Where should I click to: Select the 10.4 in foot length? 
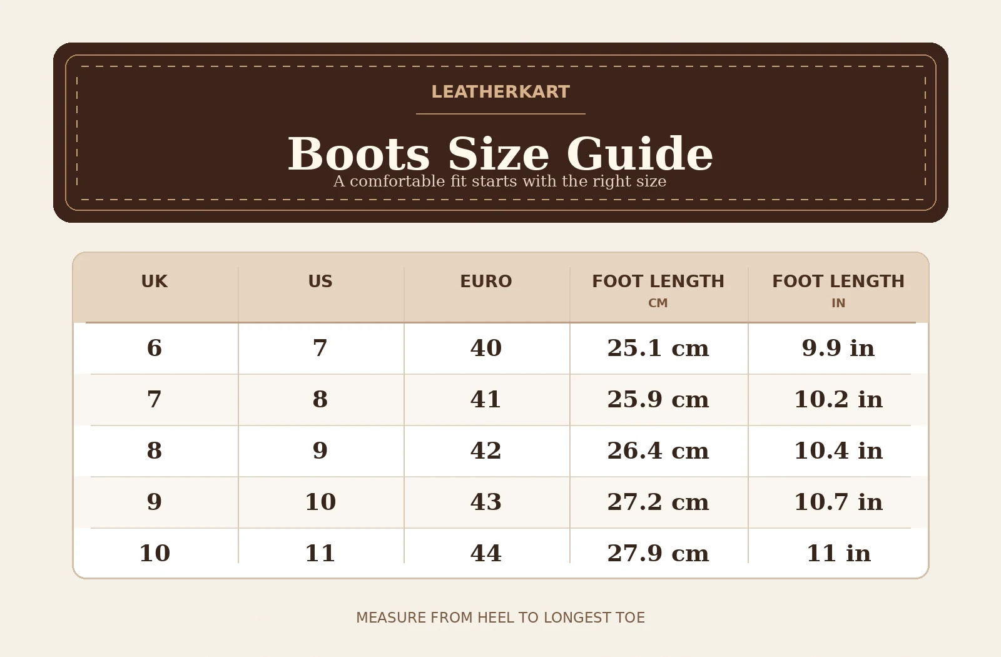pos(838,451)
